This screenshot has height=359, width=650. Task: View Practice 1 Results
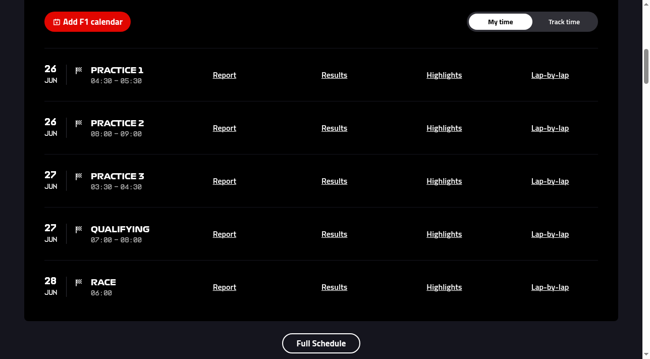coord(334,75)
